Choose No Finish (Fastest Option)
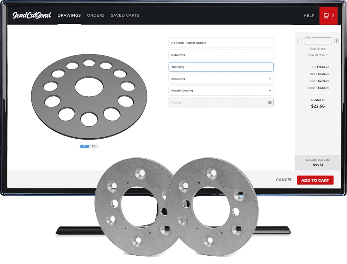 click(221, 43)
